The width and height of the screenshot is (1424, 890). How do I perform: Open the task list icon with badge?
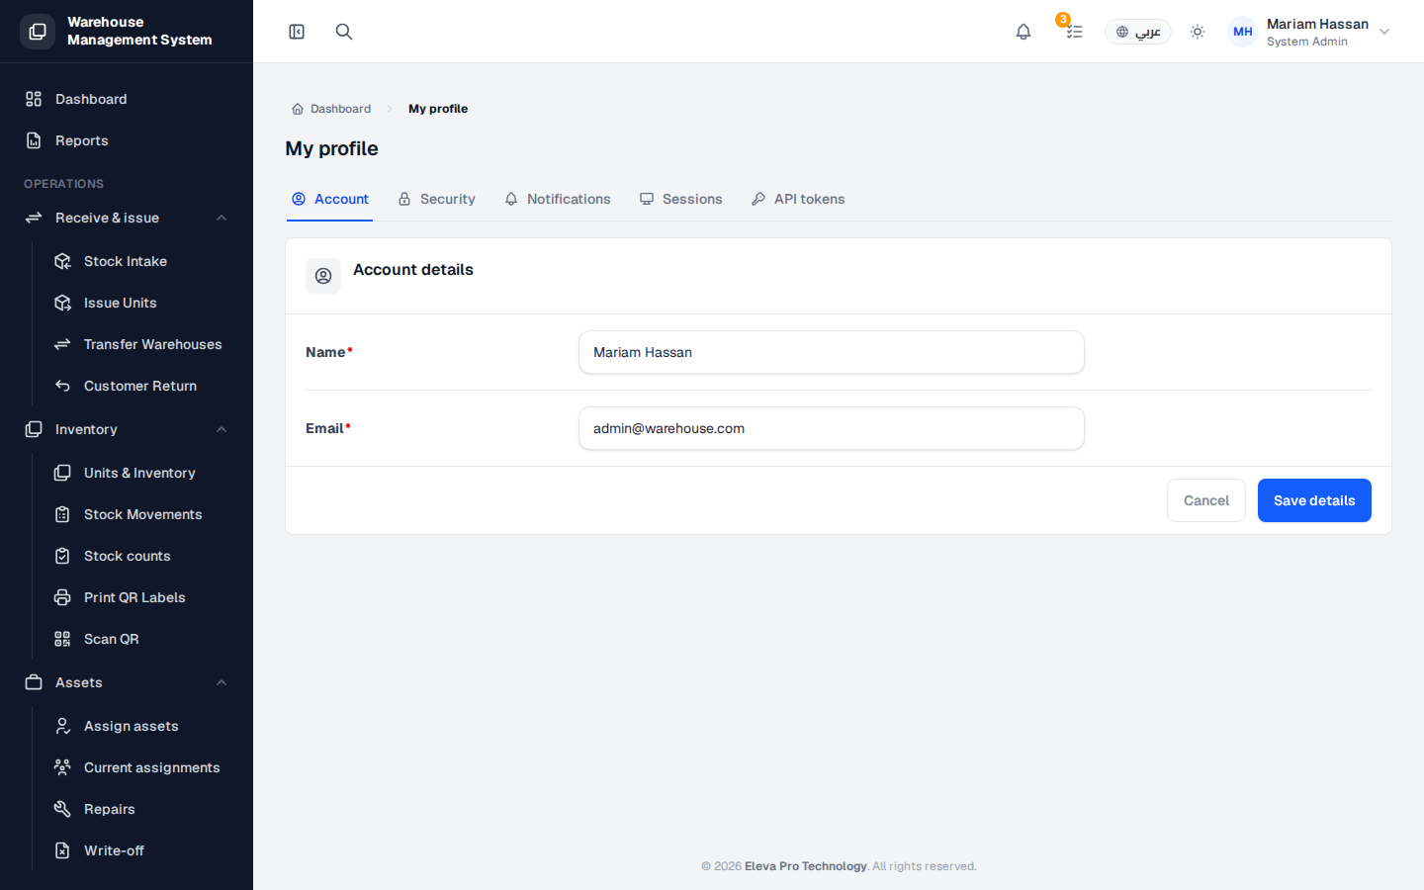point(1074,32)
